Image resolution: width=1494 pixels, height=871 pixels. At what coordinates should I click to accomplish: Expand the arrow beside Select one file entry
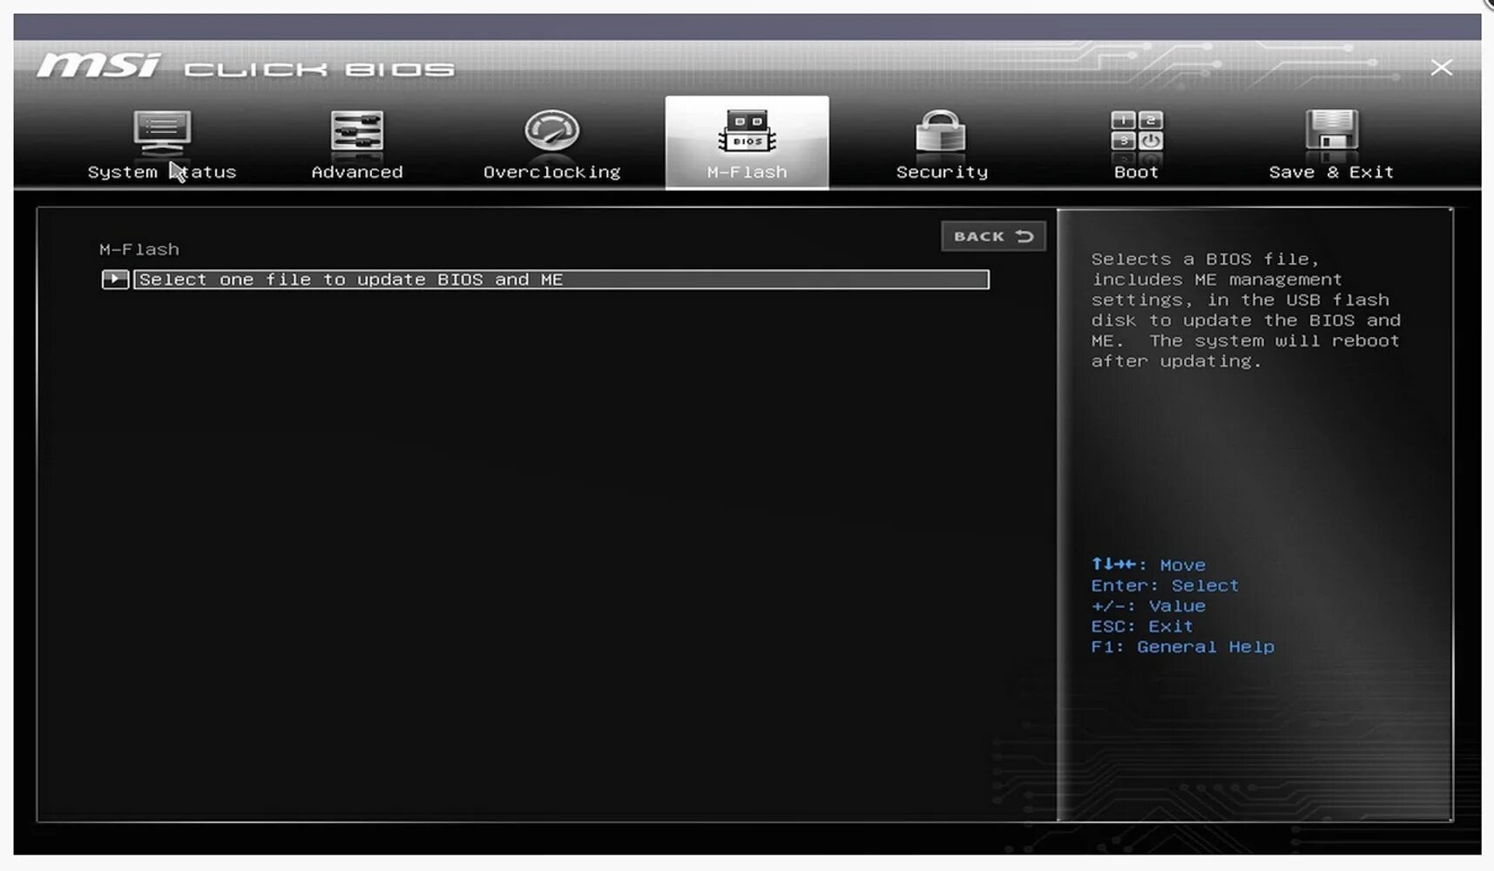pos(115,280)
